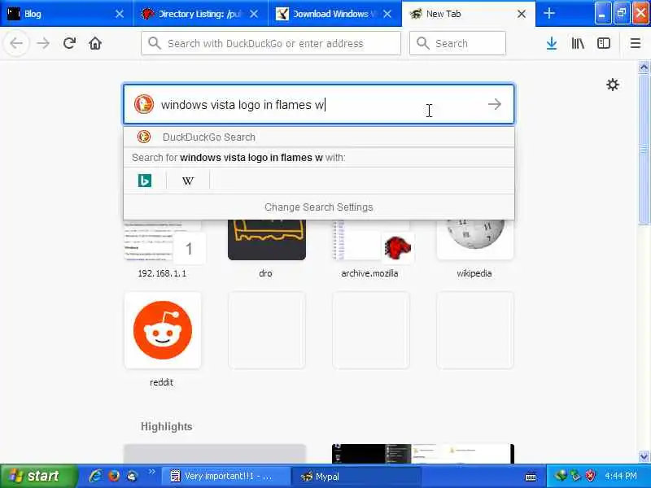Open a new browser tab
Image resolution: width=651 pixels, height=488 pixels.
[548, 13]
